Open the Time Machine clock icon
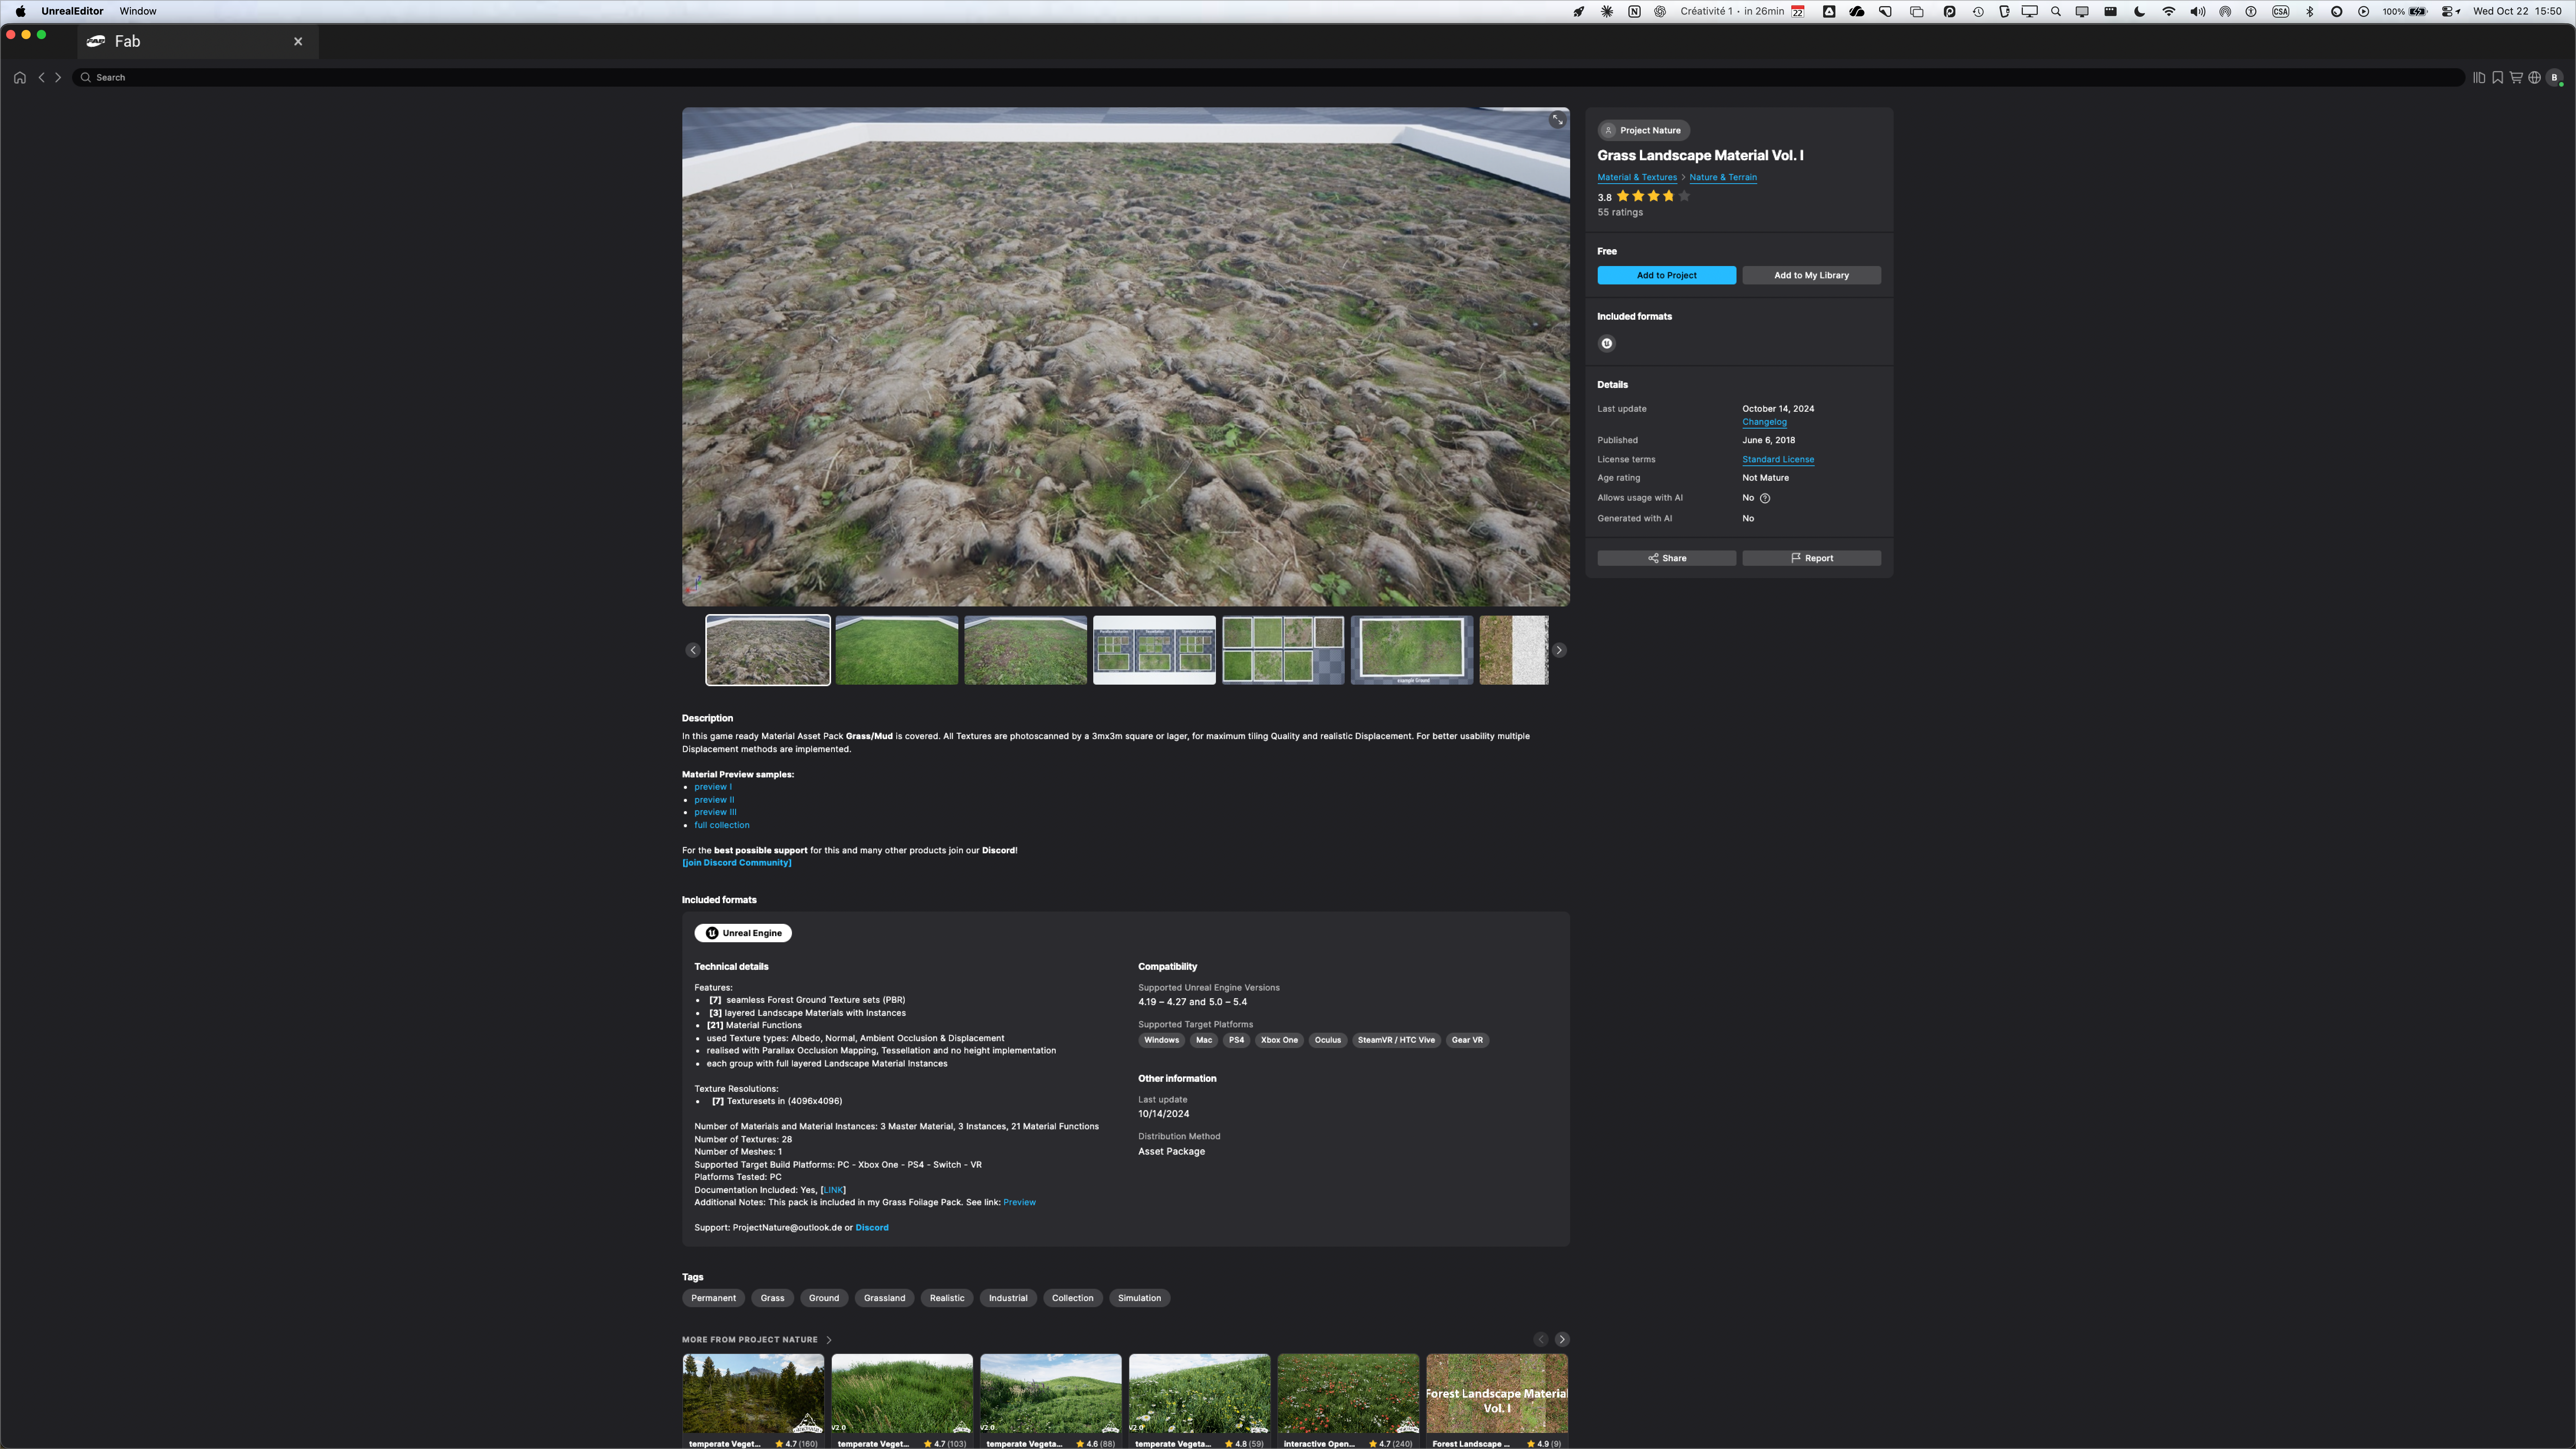This screenshot has width=2576, height=1449. coord(1978,11)
